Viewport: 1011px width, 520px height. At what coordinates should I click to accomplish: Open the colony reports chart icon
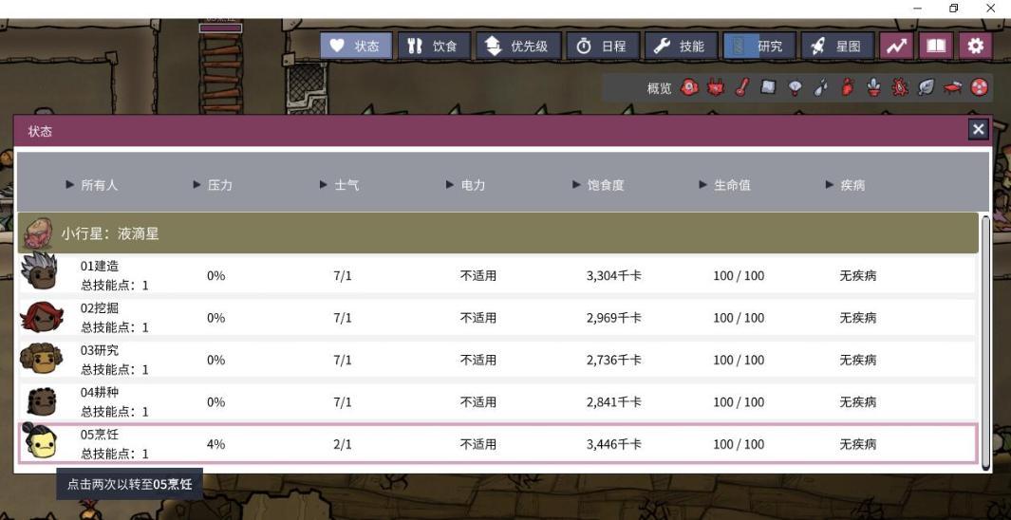point(894,46)
